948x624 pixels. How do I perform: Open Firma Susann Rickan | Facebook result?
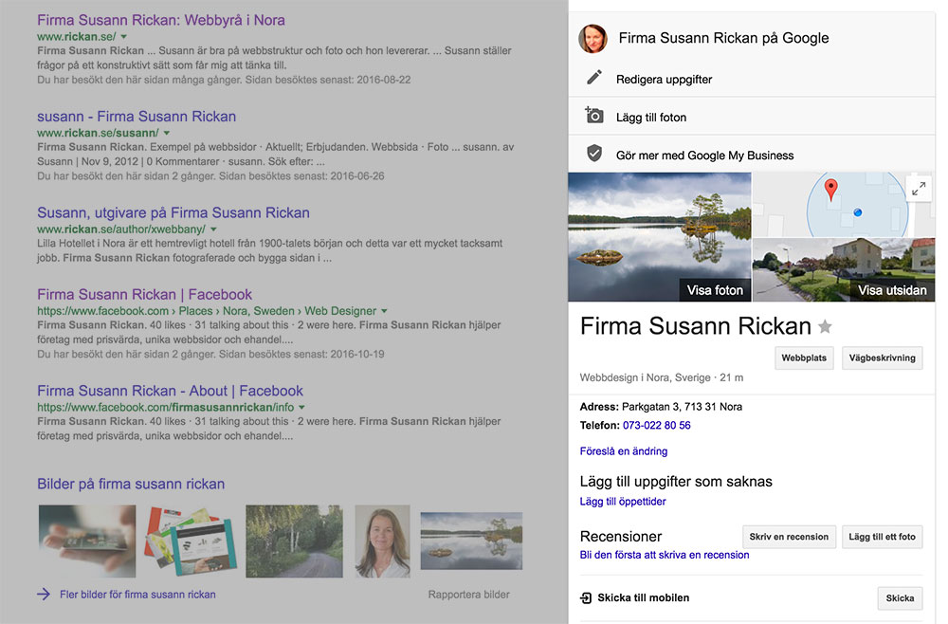[144, 295]
